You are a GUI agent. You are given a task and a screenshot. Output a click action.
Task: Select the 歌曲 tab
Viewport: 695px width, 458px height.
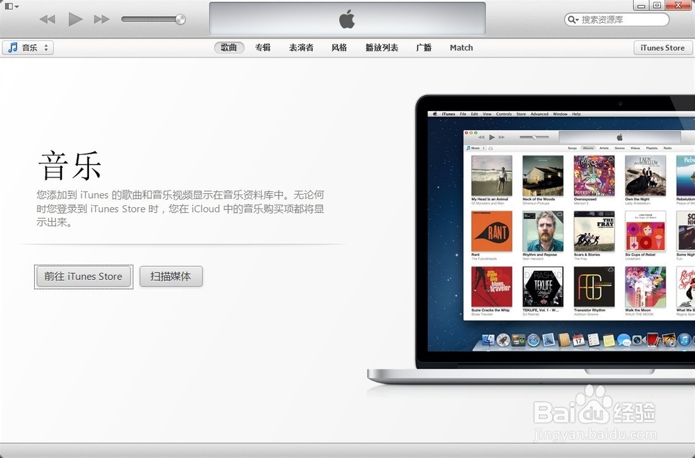tap(229, 47)
